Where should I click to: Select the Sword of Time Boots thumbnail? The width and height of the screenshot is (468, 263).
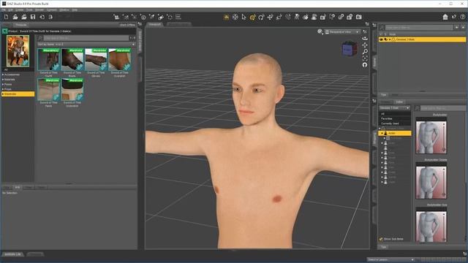72,60
